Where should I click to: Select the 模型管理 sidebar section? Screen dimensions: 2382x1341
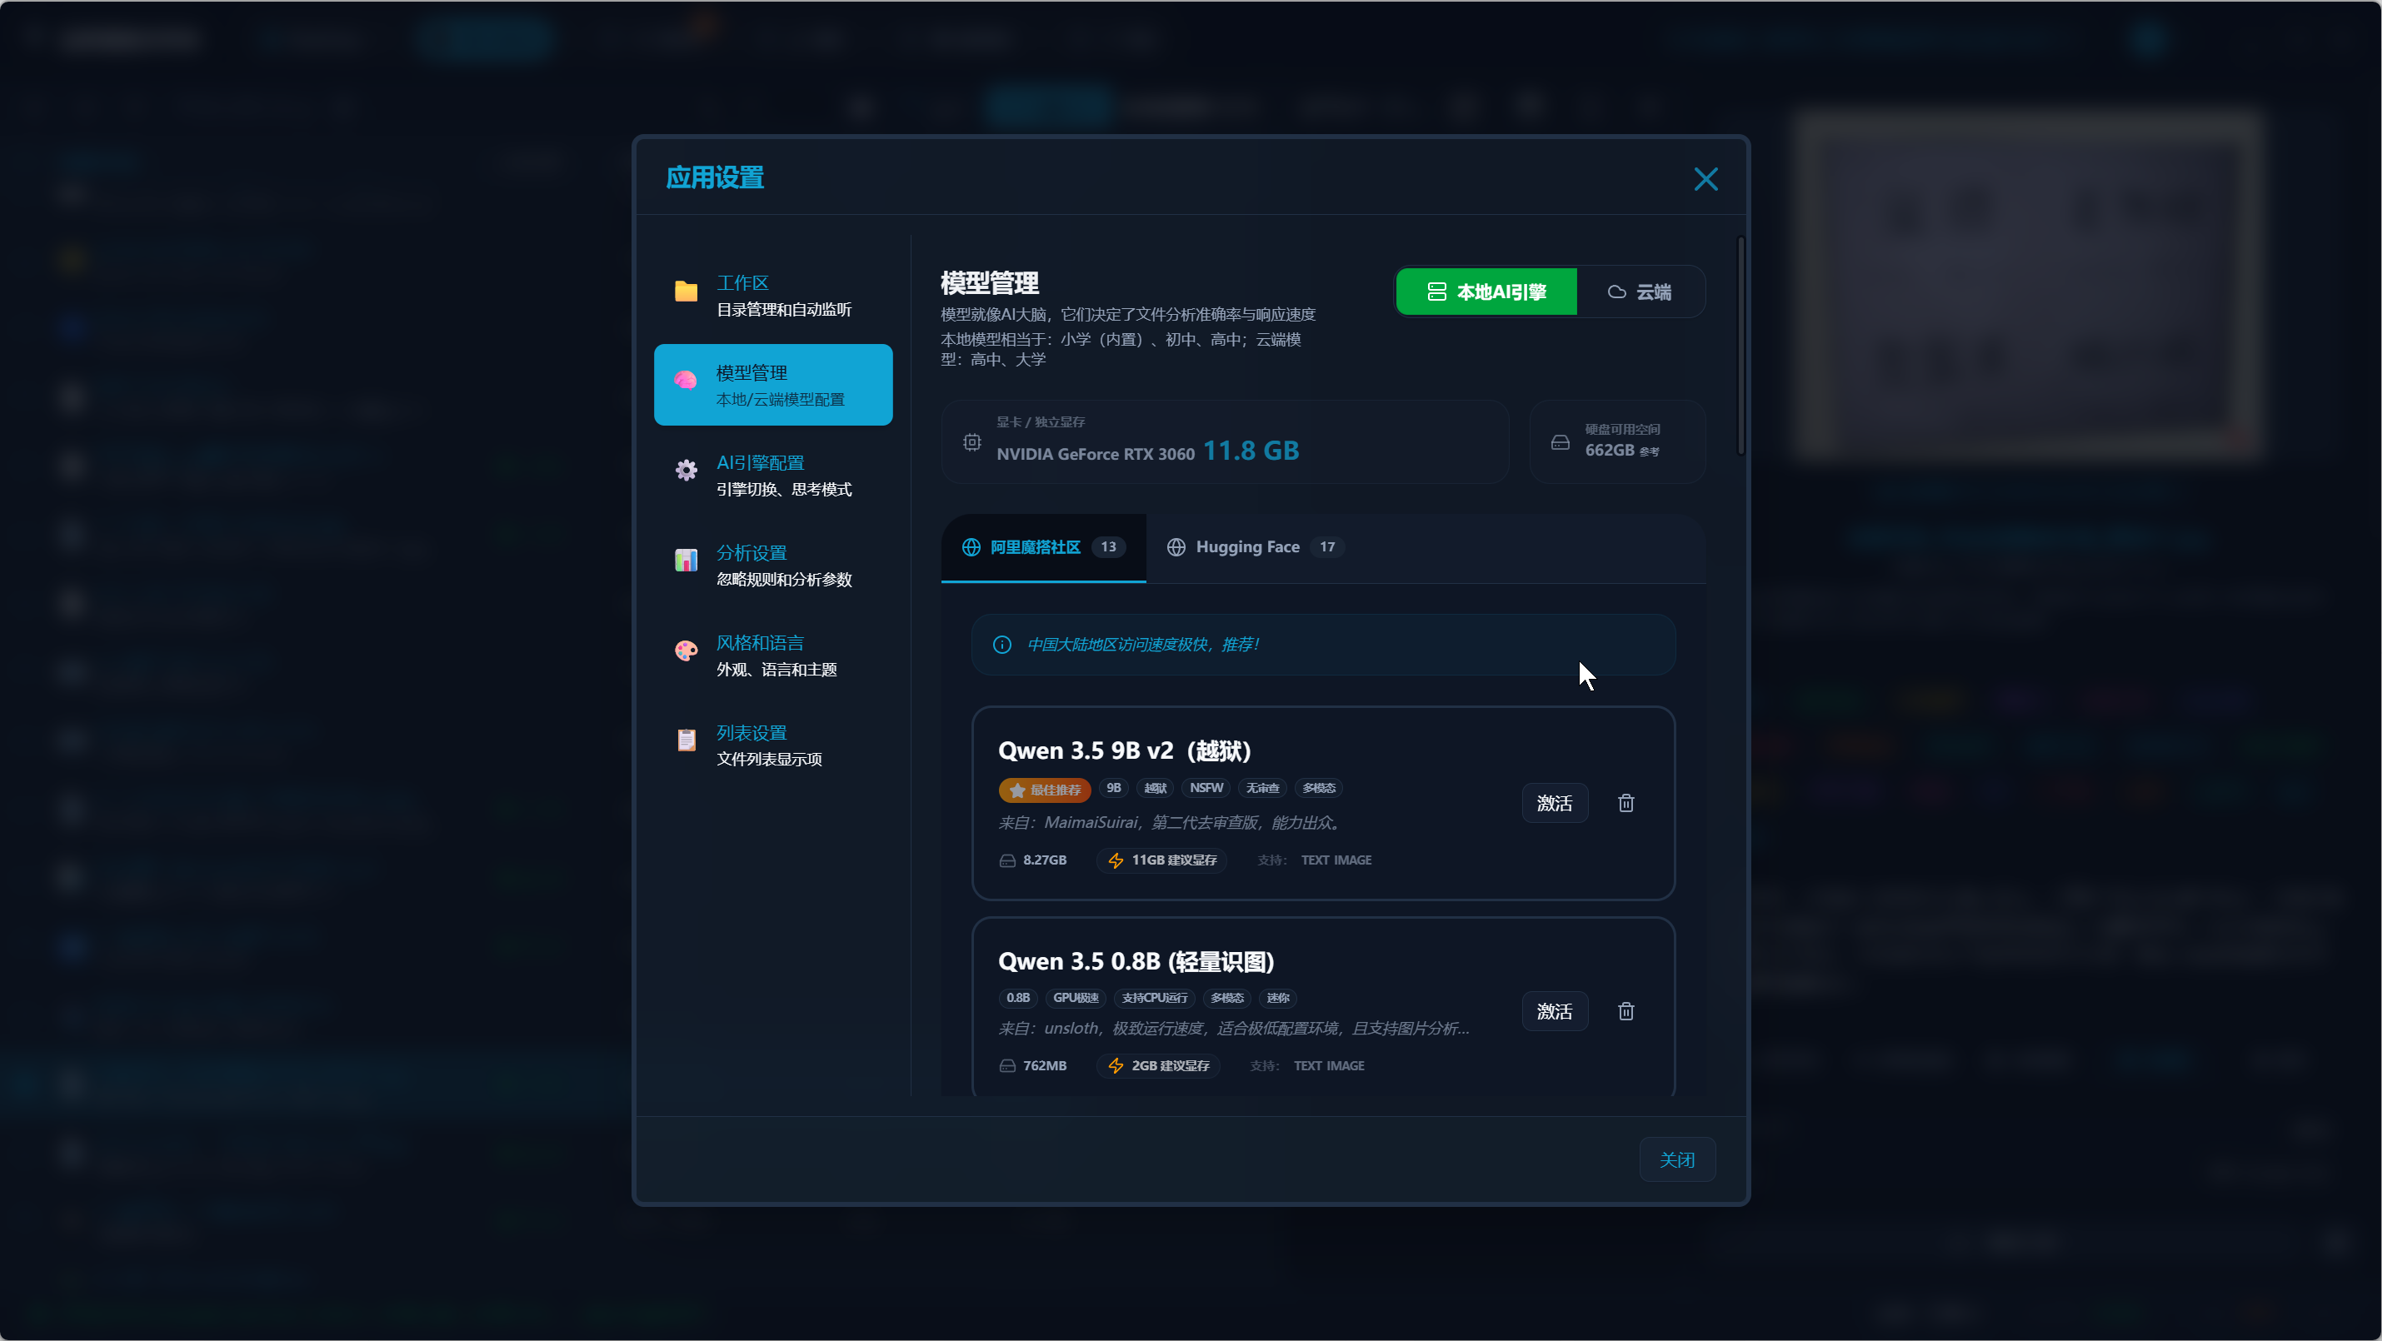(773, 386)
